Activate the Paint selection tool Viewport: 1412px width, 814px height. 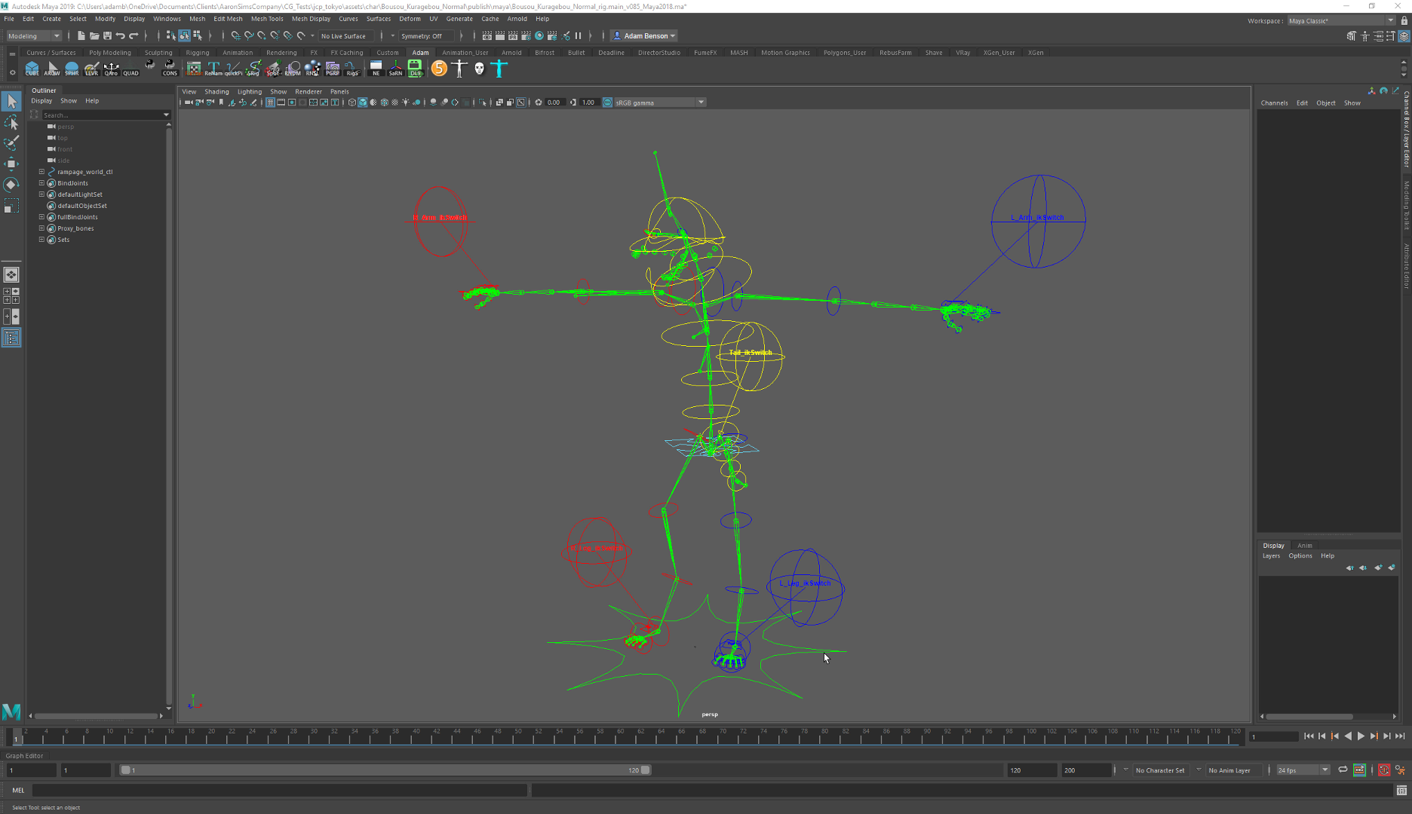tap(11, 143)
